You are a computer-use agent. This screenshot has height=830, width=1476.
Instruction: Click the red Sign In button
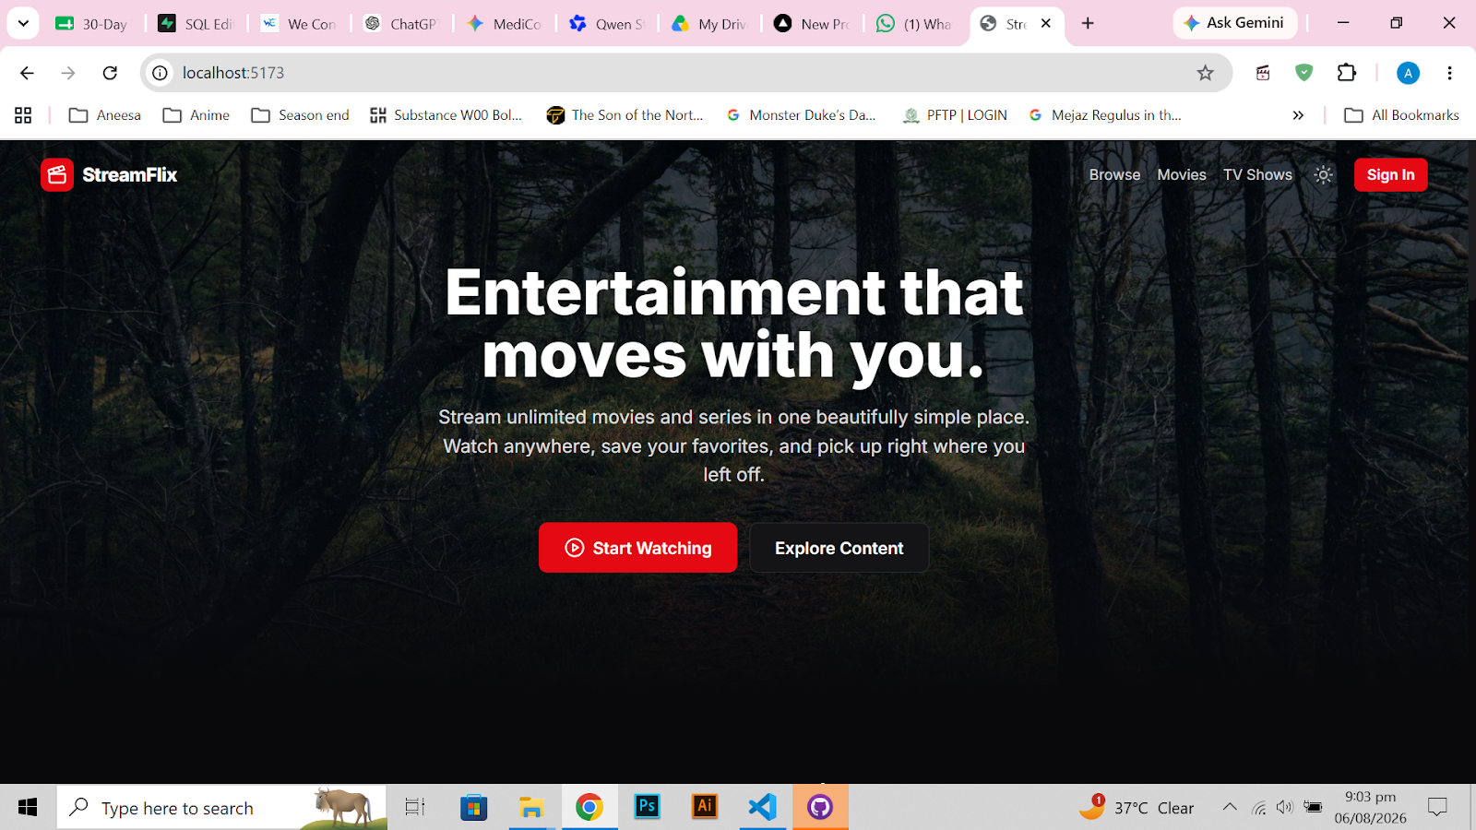coord(1390,174)
